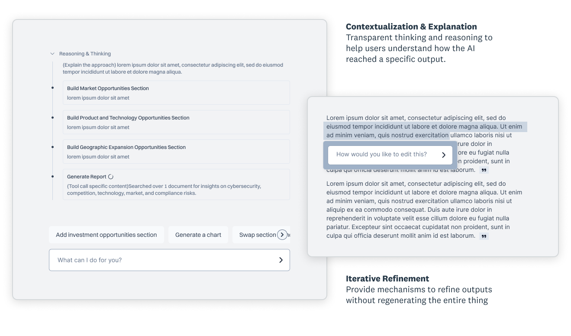
Task: Submit with the arrow in What can I do for you
Action: tap(281, 260)
